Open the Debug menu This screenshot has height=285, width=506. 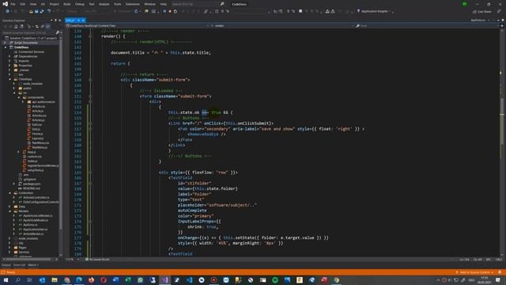[79, 4]
